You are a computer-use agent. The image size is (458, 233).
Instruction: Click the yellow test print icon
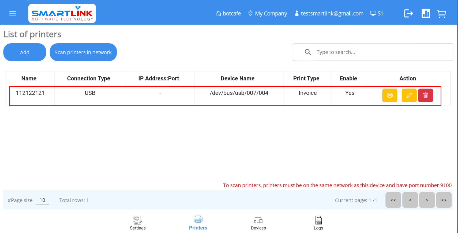[390, 96]
